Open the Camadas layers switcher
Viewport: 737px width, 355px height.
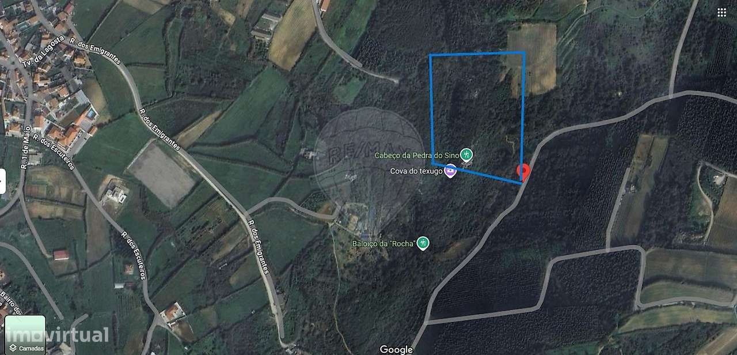click(x=25, y=335)
